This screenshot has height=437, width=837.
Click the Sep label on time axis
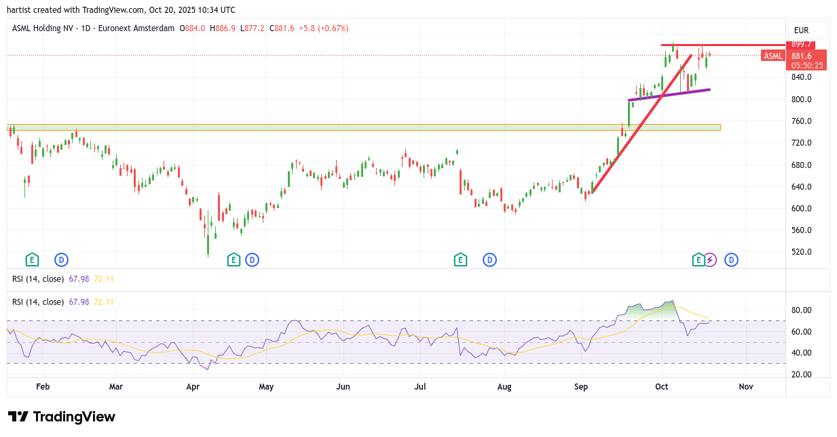(x=581, y=387)
